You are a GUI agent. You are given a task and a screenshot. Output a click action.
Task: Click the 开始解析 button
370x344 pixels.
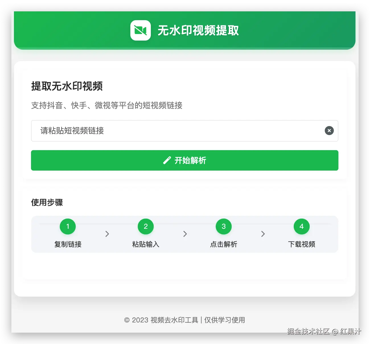185,160
